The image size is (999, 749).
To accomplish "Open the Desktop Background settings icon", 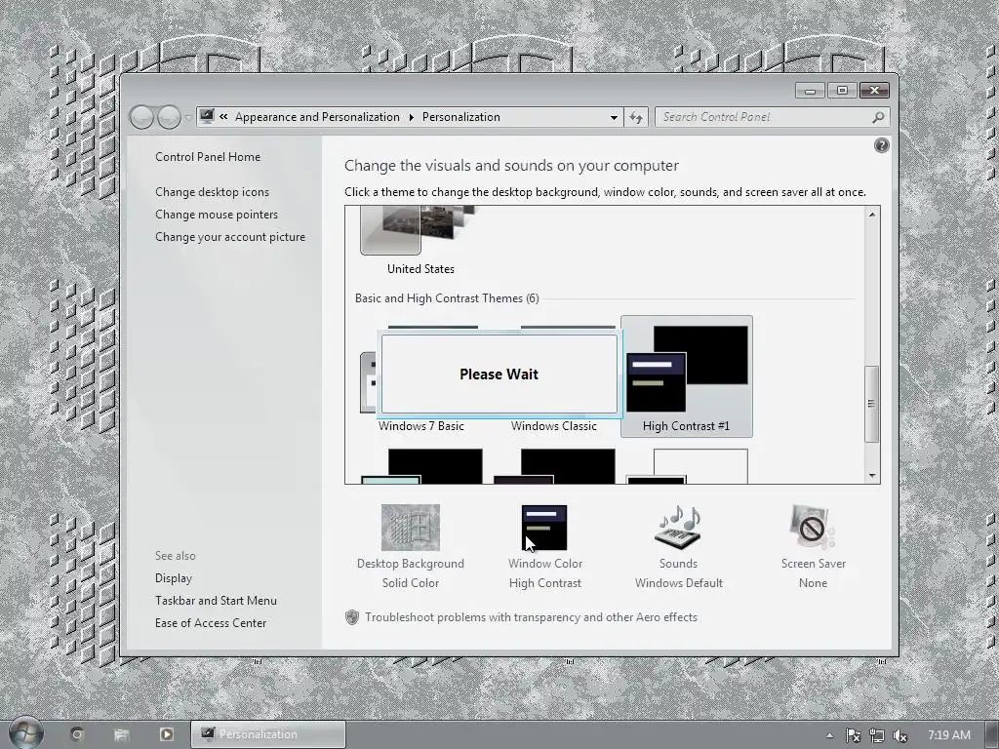I will click(411, 528).
